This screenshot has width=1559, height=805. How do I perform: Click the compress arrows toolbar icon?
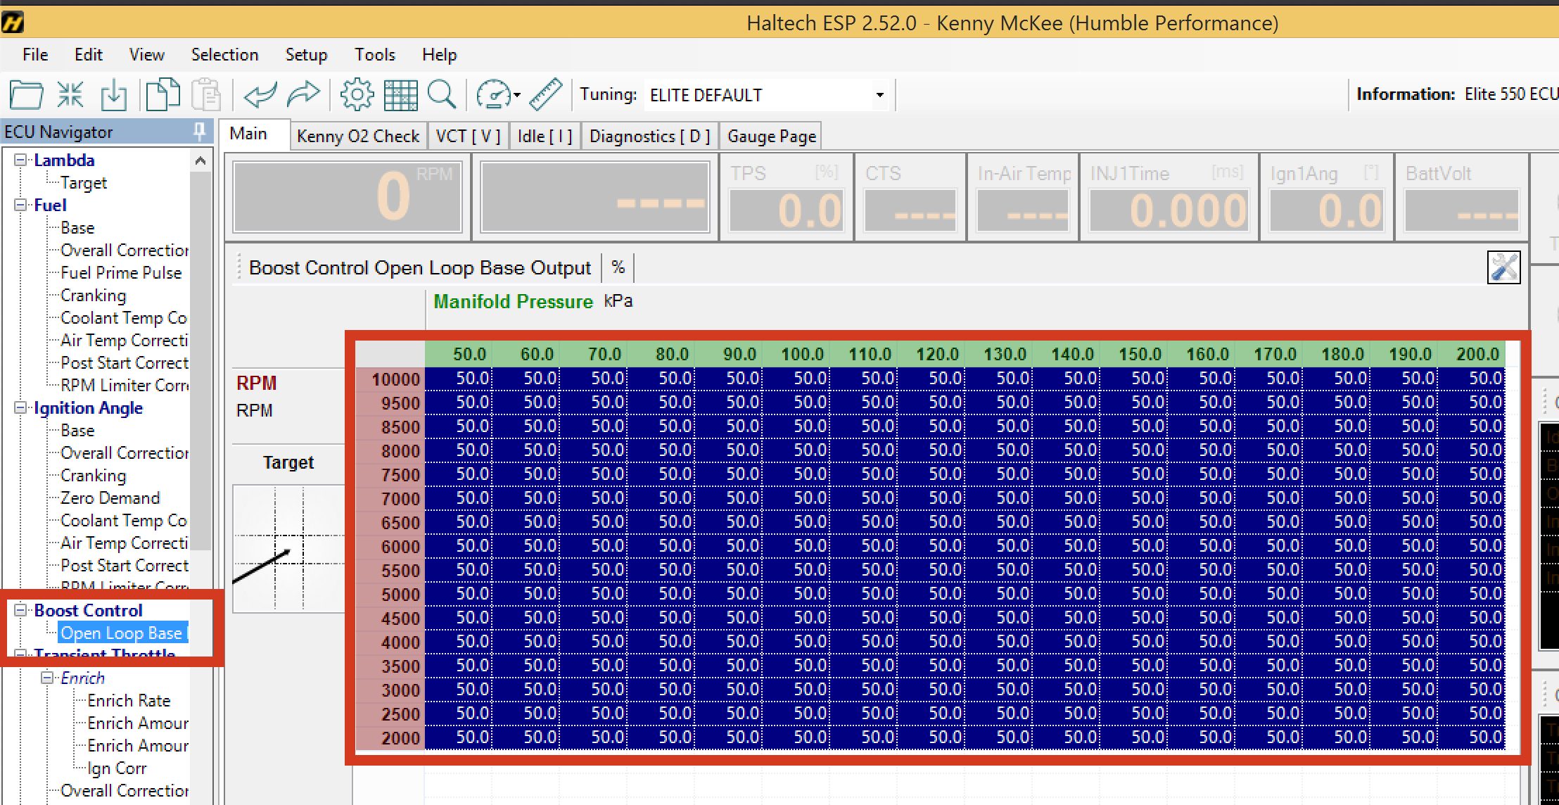point(70,94)
